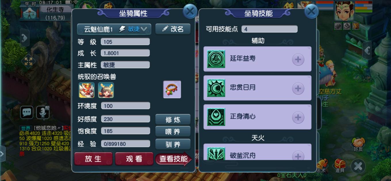Add a point to 延年益寿 skill
This screenshot has height=181, width=391.
click(298, 59)
